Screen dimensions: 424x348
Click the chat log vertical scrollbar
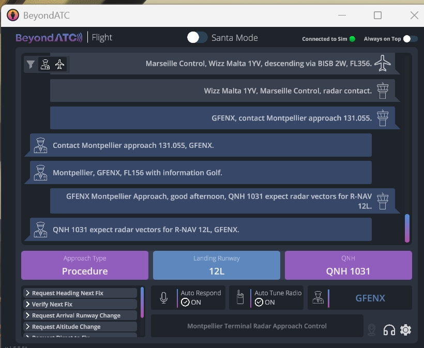407,228
